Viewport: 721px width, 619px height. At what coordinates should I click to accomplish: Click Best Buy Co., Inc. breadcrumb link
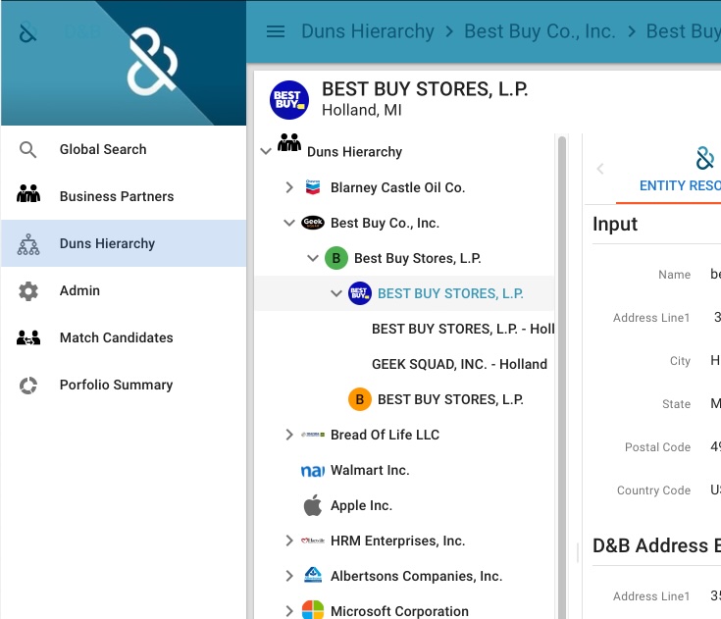(x=540, y=31)
